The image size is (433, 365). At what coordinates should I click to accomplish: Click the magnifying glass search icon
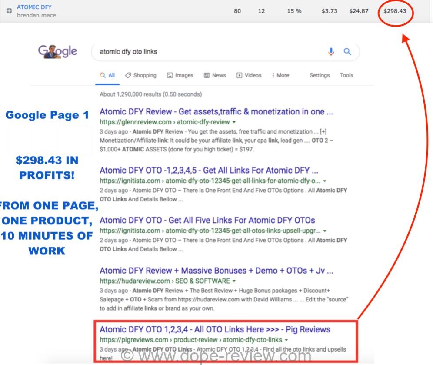[x=347, y=52]
